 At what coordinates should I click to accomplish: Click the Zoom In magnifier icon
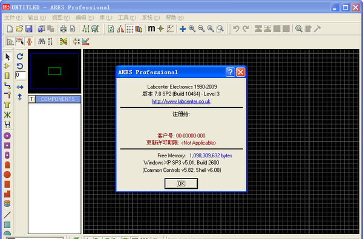(x=192, y=28)
